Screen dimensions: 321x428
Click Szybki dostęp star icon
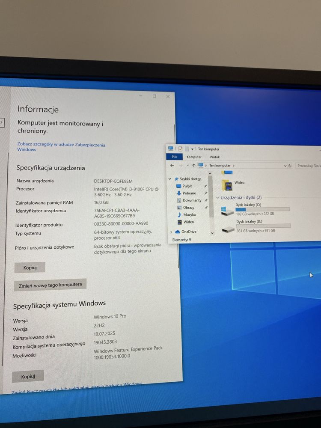pos(176,179)
